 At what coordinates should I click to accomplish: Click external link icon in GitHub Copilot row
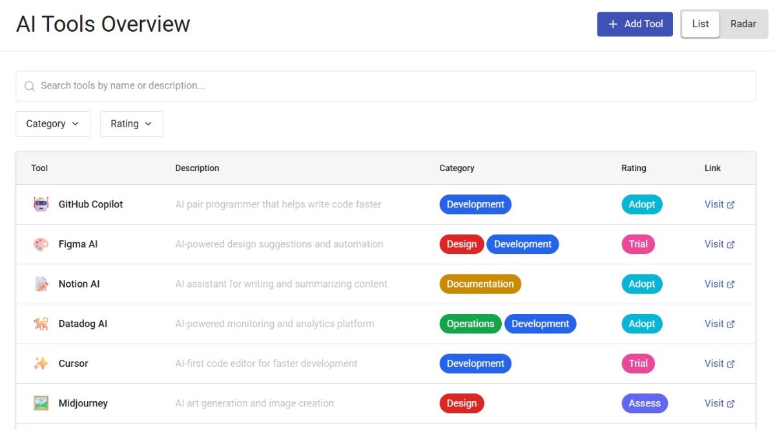point(730,205)
